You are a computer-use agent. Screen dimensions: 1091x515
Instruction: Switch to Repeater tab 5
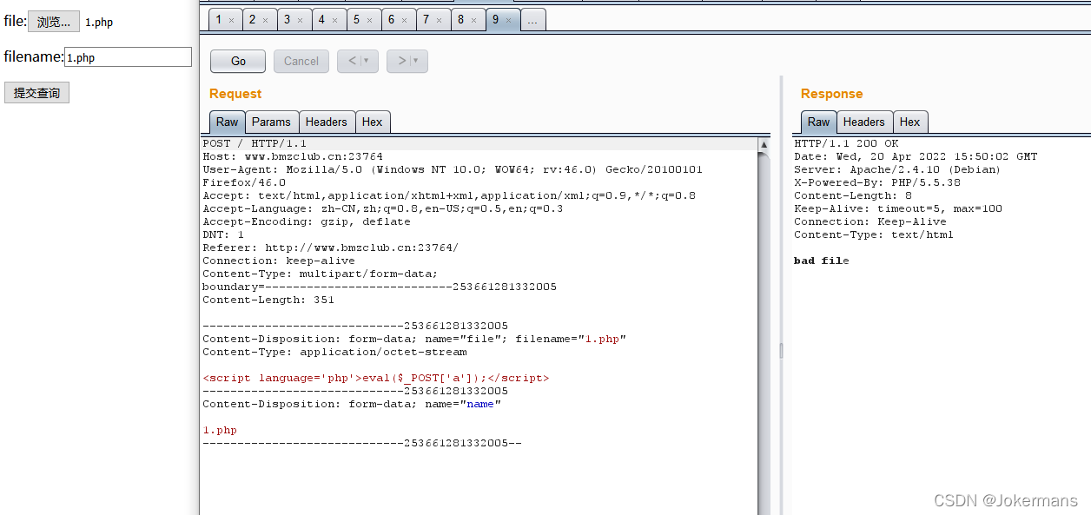[x=356, y=19]
